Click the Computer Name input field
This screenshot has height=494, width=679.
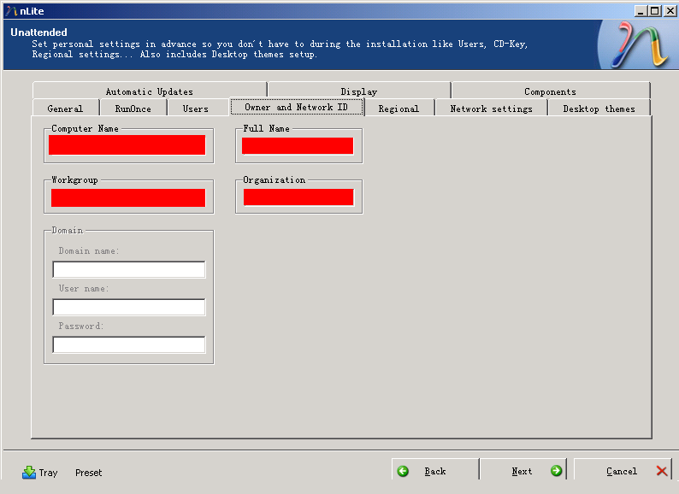click(x=127, y=145)
